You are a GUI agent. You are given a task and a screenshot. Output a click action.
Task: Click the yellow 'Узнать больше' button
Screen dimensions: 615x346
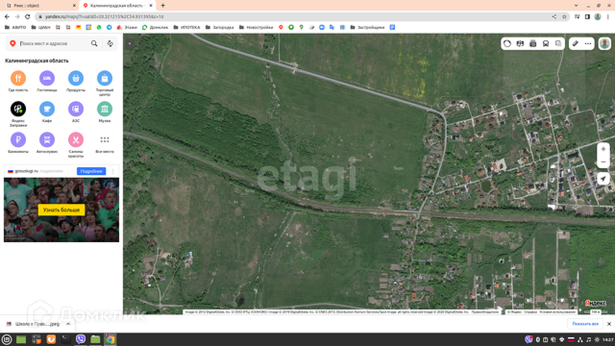click(x=61, y=210)
